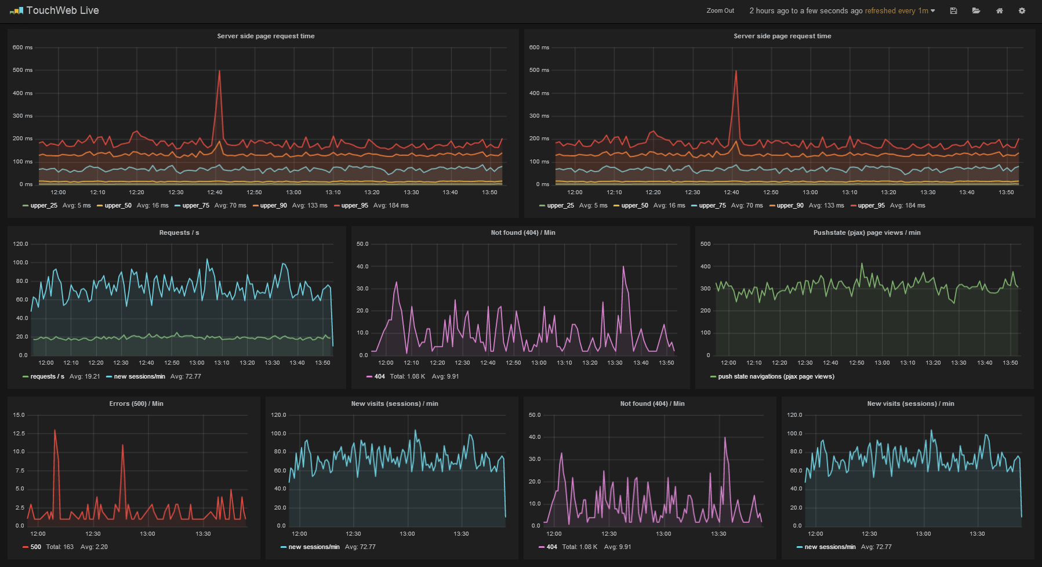The image size is (1042, 567).
Task: Expand the Pushstate (pjax) page views panel menu
Action: coord(866,232)
